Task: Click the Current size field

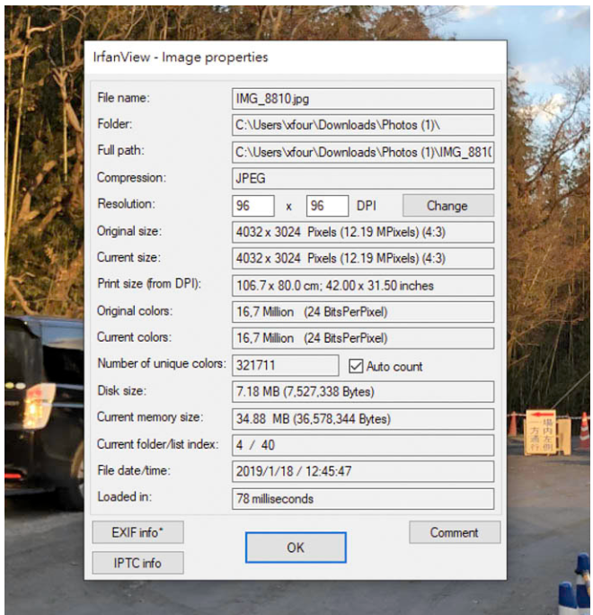Action: (362, 259)
